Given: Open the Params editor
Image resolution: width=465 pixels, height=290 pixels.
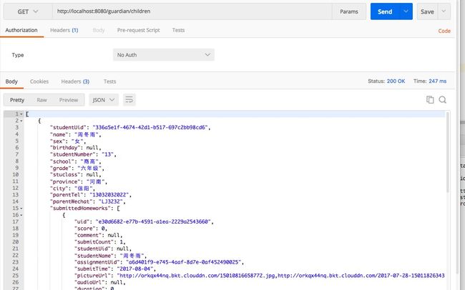Looking at the screenshot, I should [349, 11].
